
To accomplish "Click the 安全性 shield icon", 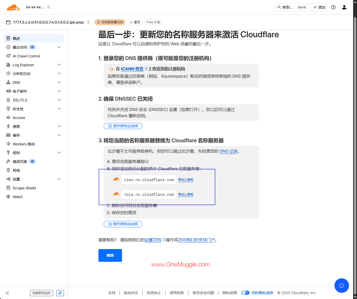I will [x=8, y=109].
